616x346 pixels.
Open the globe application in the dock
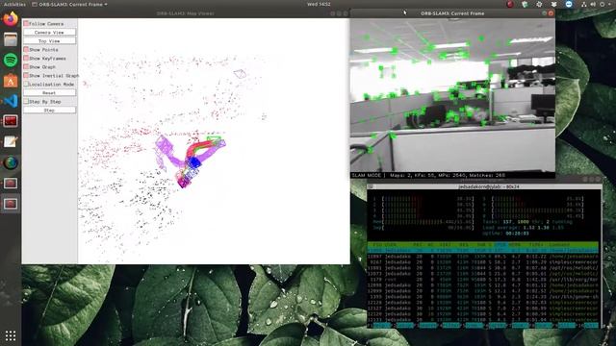(x=11, y=162)
